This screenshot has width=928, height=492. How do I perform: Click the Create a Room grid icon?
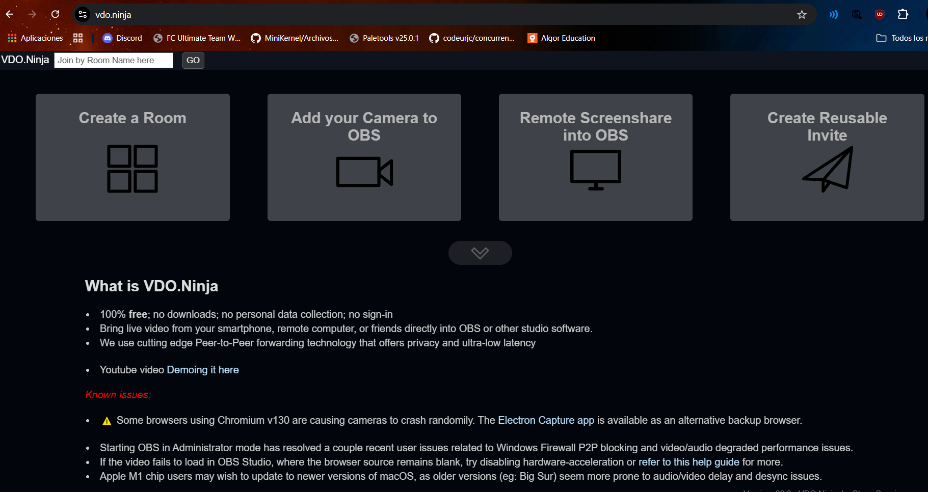(x=132, y=169)
